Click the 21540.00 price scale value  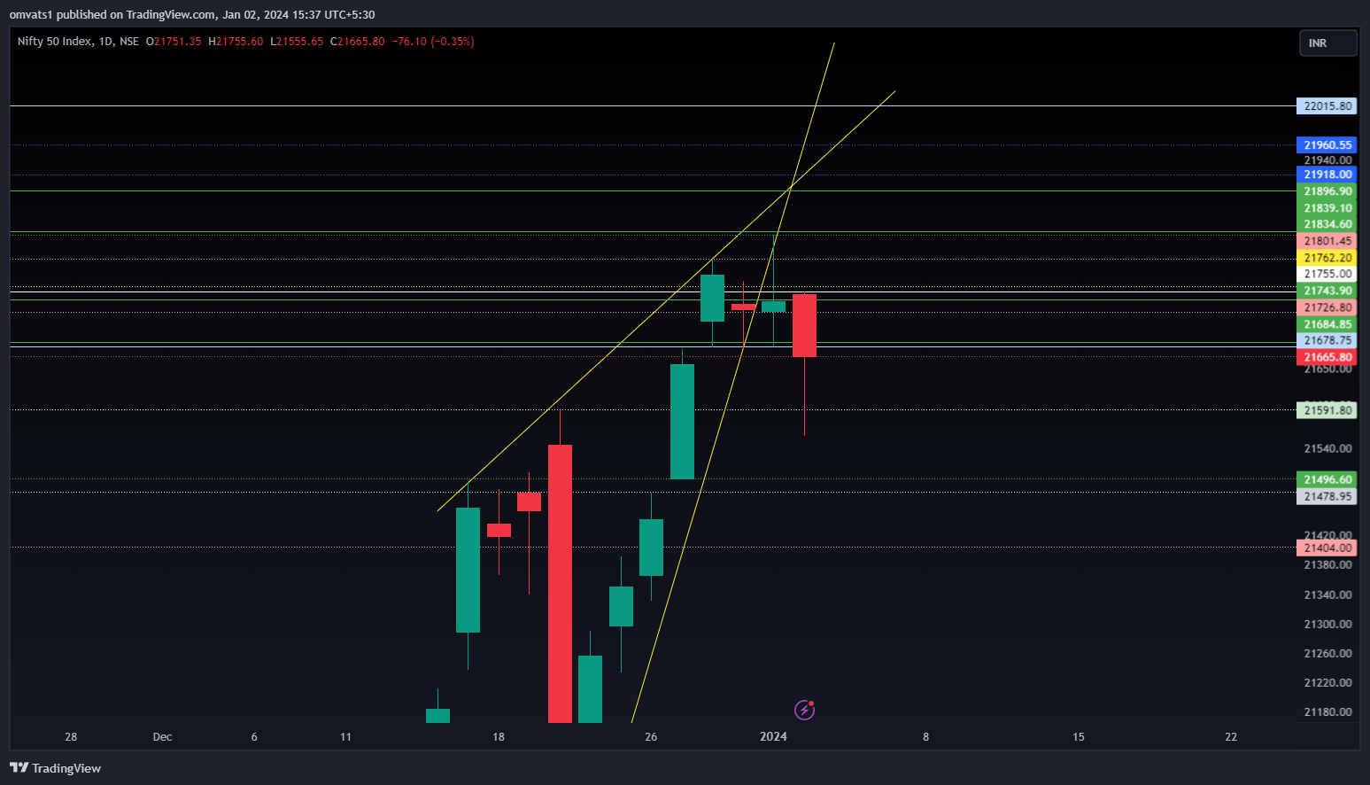(x=1327, y=448)
